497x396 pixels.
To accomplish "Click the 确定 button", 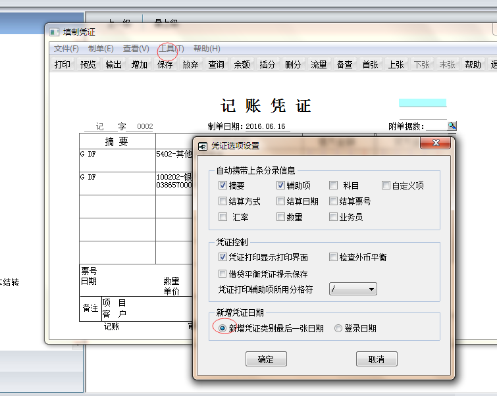I will pyautogui.click(x=266, y=359).
